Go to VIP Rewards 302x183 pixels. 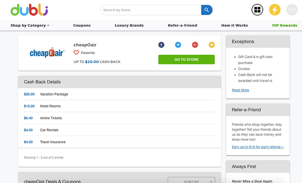pyautogui.click(x=284, y=25)
